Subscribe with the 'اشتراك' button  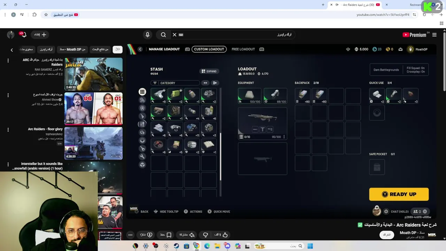387,235
